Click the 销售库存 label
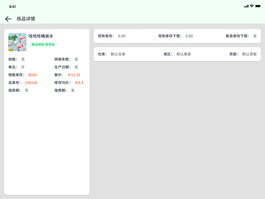 (16, 75)
